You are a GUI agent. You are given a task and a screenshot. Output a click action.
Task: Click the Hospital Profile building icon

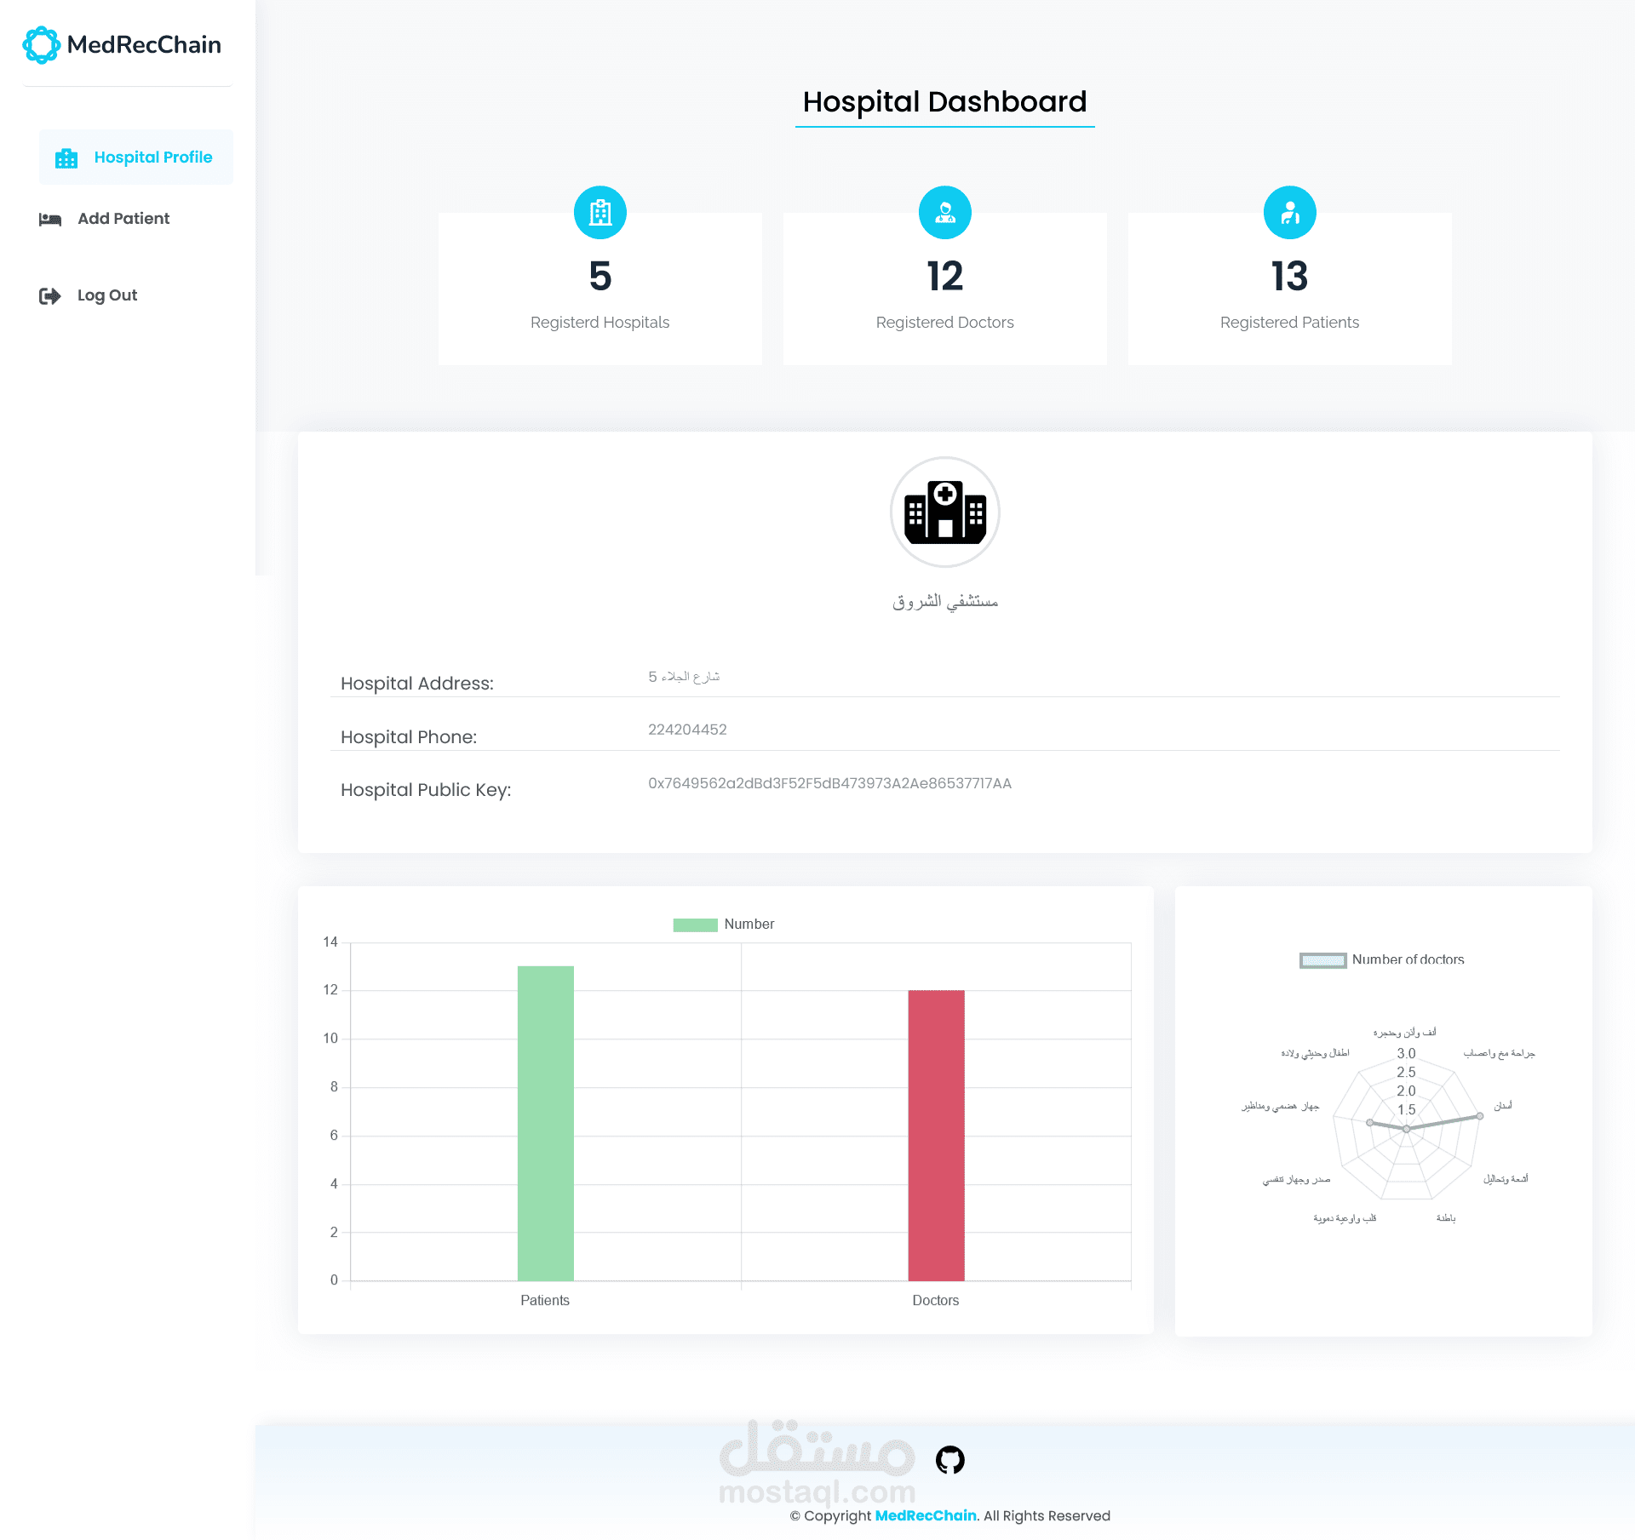pos(66,158)
